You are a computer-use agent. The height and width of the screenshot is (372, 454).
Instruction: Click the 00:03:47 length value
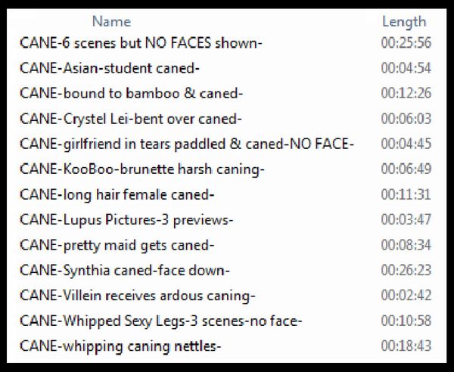(406, 220)
